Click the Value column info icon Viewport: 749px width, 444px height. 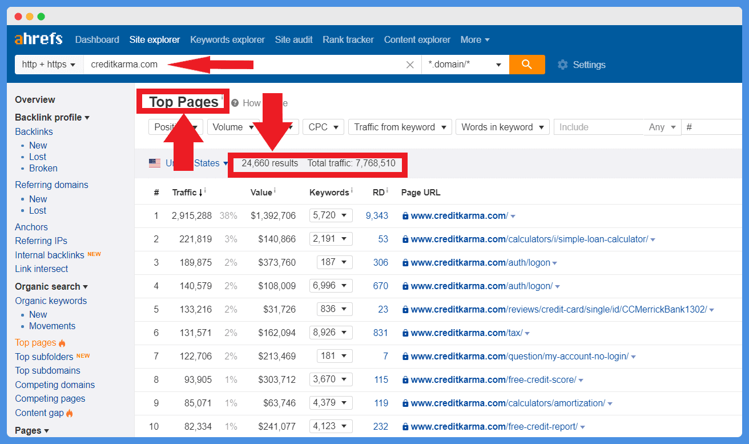(275, 190)
